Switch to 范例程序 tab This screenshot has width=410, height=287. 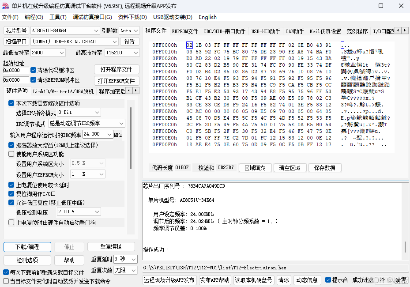pyautogui.click(x=357, y=31)
